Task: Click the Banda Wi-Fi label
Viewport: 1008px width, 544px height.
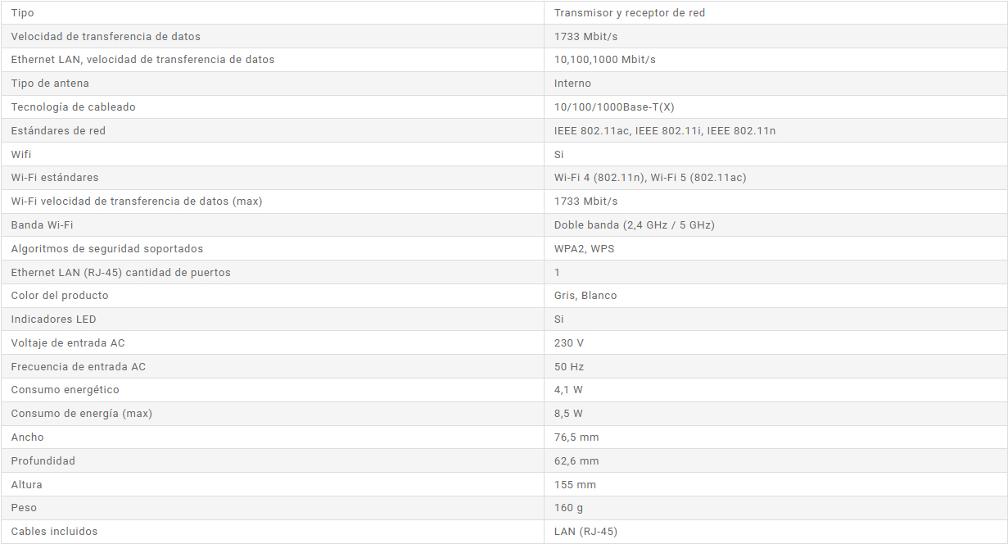Action: point(42,225)
